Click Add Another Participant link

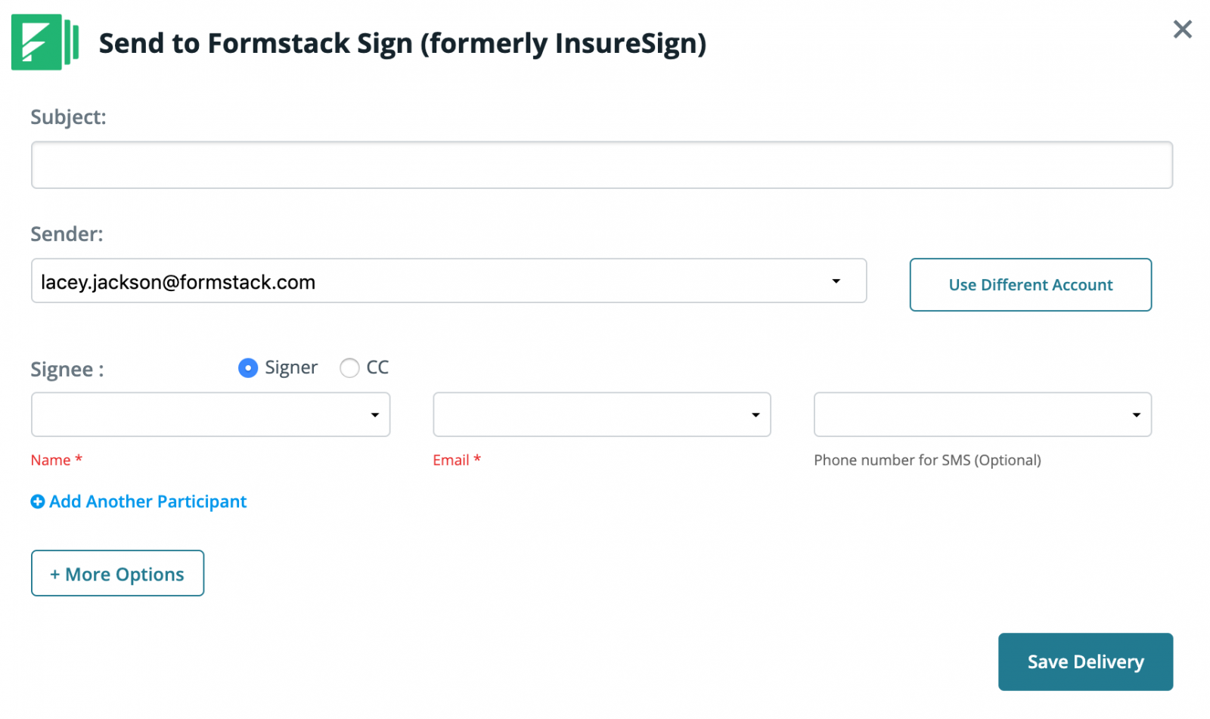[x=147, y=501]
